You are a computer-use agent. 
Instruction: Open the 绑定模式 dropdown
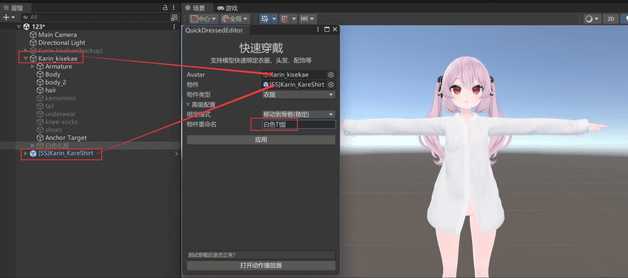(298, 115)
